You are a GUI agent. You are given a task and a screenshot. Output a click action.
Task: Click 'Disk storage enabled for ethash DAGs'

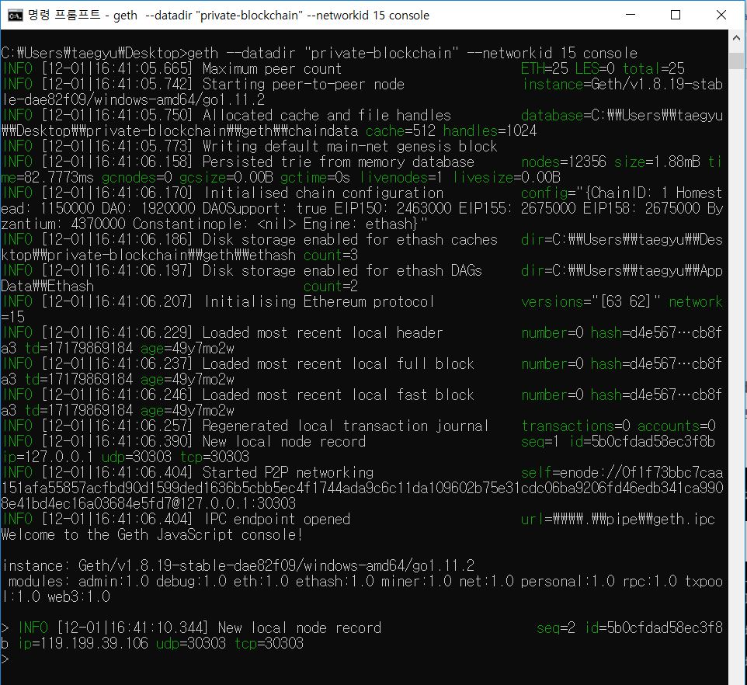click(x=342, y=270)
